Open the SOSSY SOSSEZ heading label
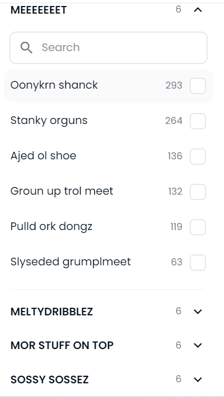This screenshot has width=224, height=398. (50, 380)
